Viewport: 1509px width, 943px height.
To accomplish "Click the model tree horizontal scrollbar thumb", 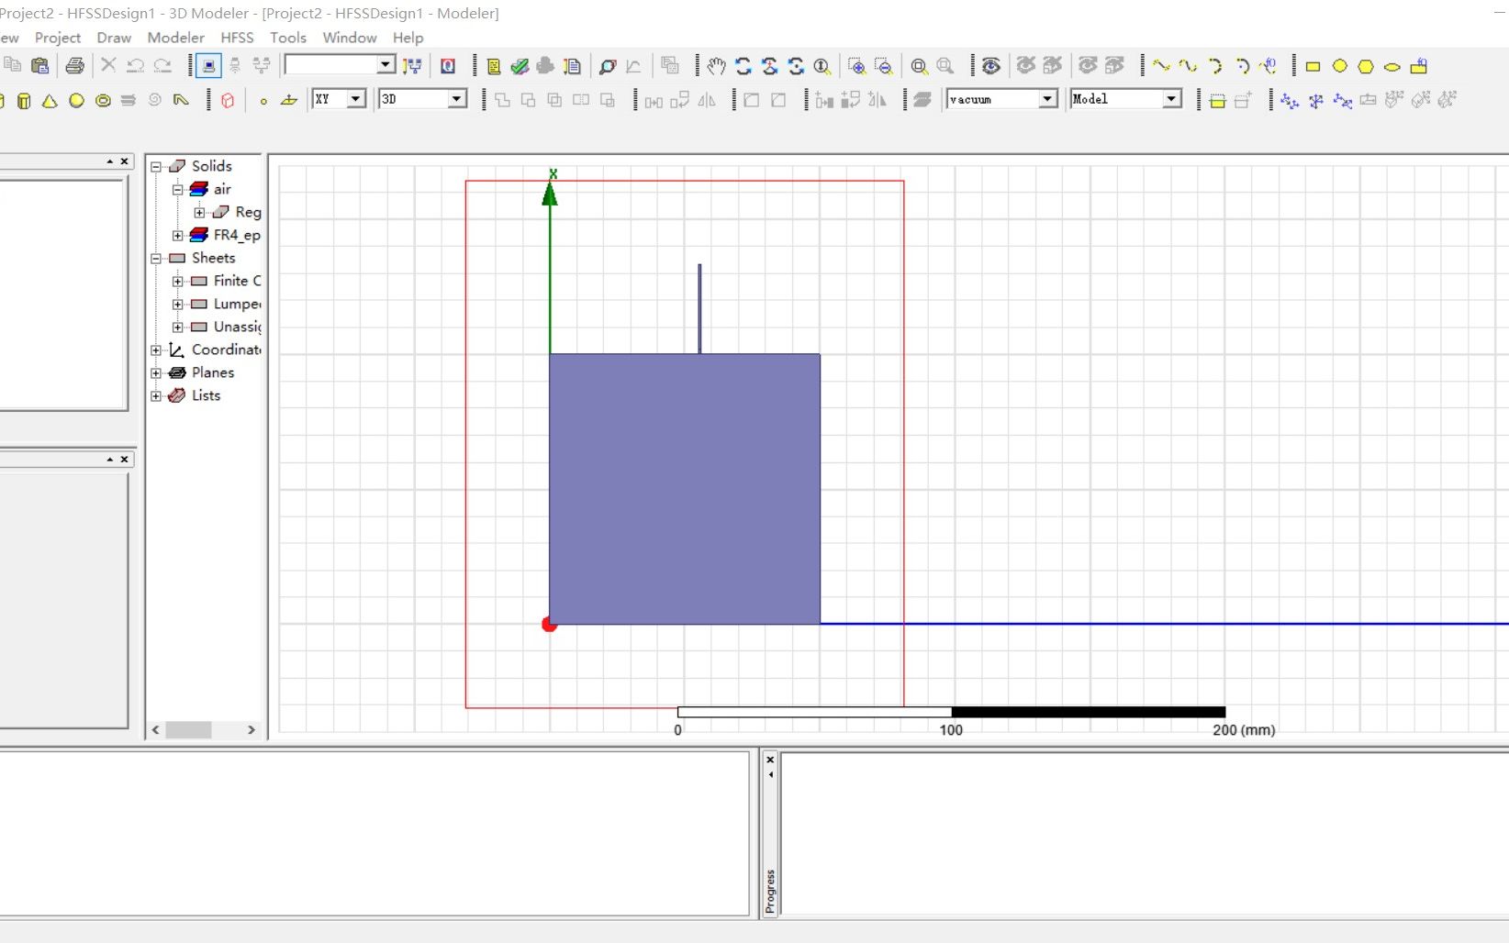I will click(x=189, y=730).
